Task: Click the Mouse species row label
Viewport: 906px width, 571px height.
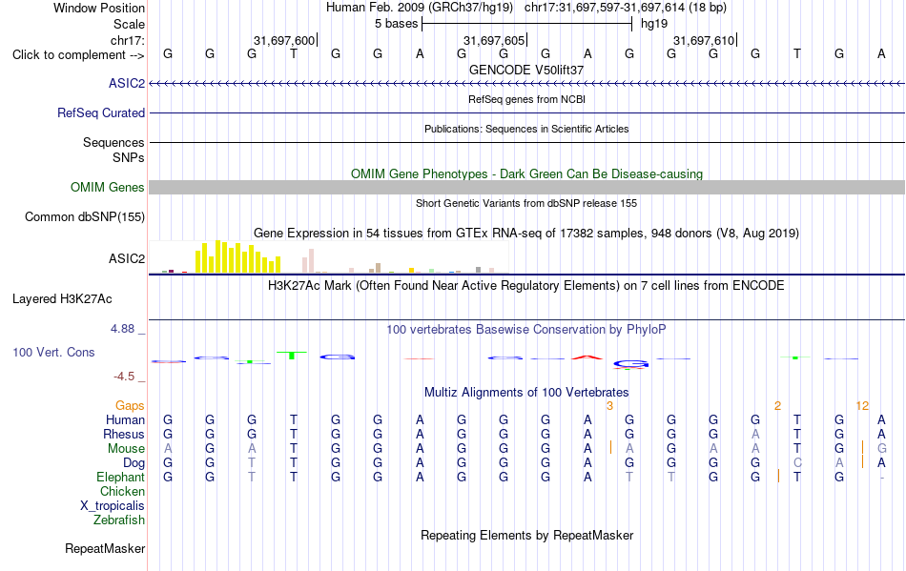Action: coord(126,449)
